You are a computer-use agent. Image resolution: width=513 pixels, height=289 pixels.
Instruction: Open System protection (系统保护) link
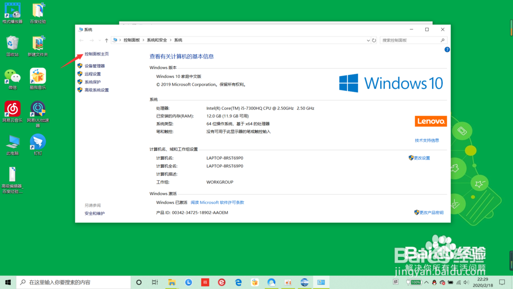(x=92, y=82)
